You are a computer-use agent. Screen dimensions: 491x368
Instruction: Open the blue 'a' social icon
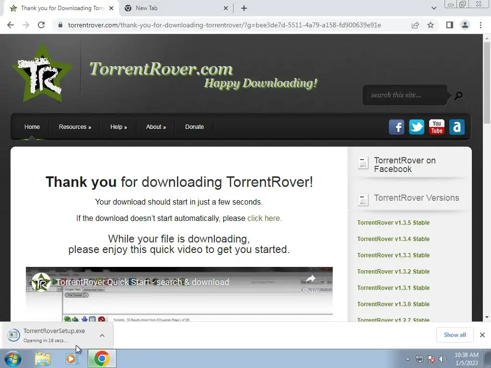[457, 127]
